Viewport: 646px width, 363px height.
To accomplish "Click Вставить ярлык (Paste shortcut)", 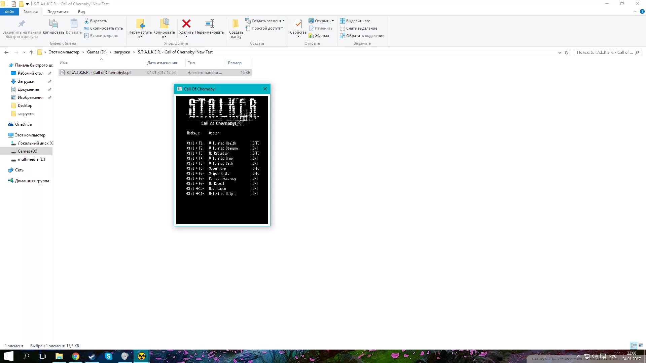I will pyautogui.click(x=101, y=36).
